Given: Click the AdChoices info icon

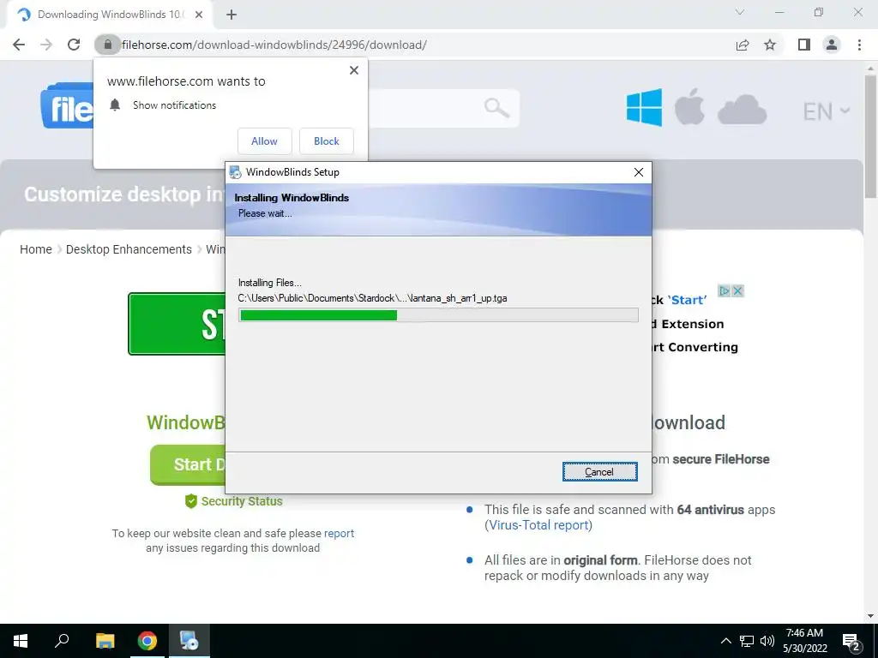Looking at the screenshot, I should click(x=725, y=291).
